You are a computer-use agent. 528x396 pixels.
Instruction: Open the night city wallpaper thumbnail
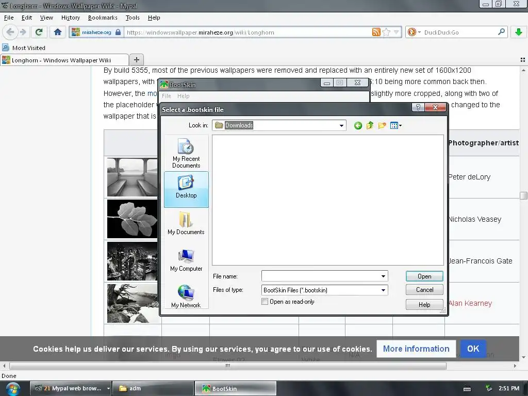coord(132,261)
